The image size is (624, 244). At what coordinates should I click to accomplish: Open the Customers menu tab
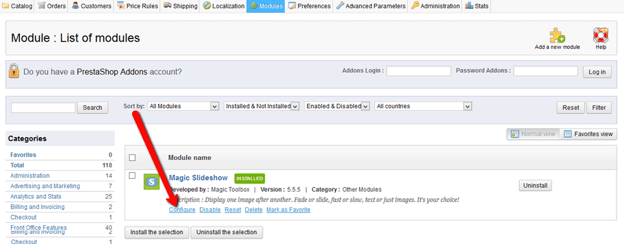pos(92,6)
